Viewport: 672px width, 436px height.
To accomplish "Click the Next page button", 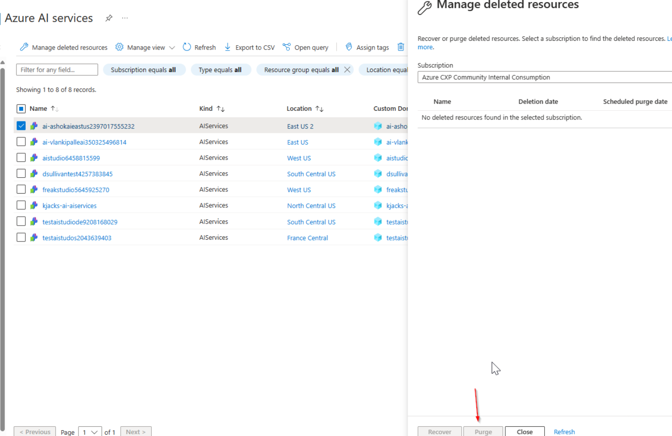I will click(136, 432).
